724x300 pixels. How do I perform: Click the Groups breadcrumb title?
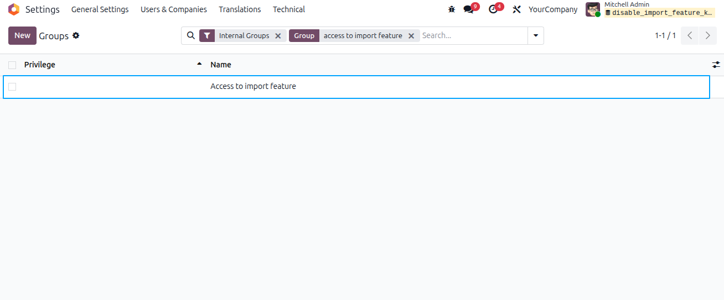click(x=54, y=36)
